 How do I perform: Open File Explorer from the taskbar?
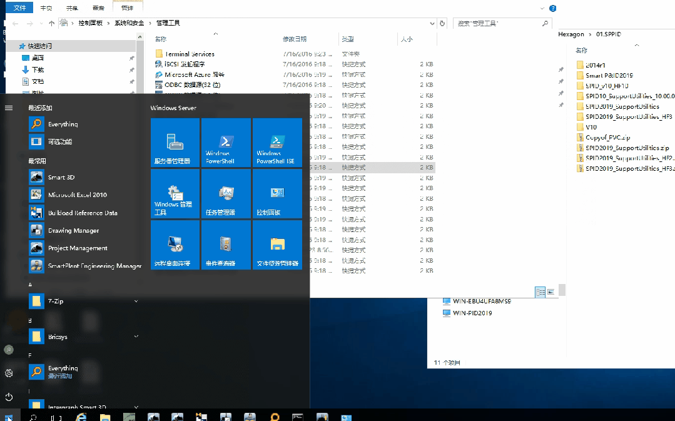coord(105,417)
